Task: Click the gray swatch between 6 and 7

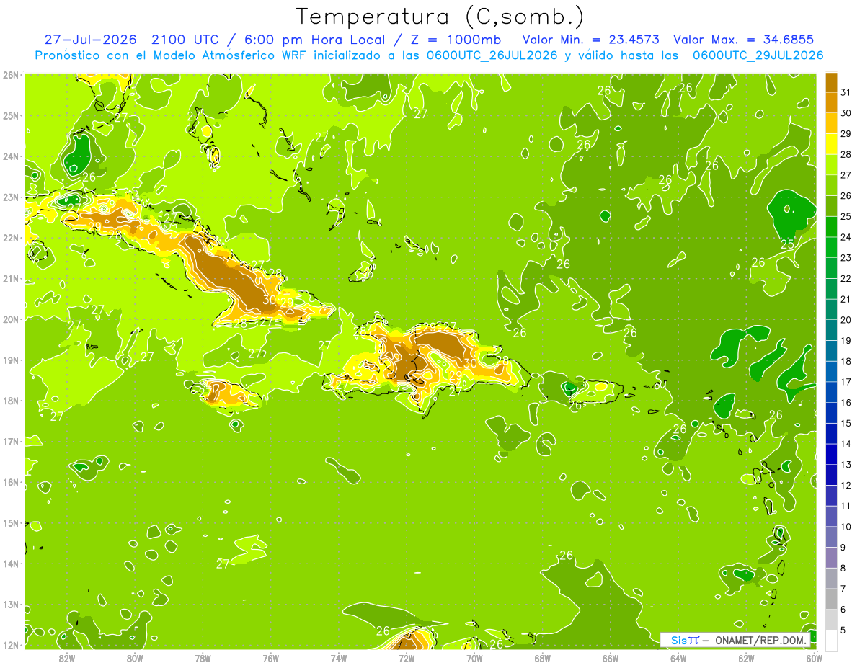Action: (x=831, y=599)
